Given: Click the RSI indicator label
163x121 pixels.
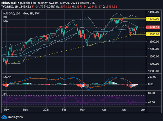Looking at the screenshot, I should (5, 94).
